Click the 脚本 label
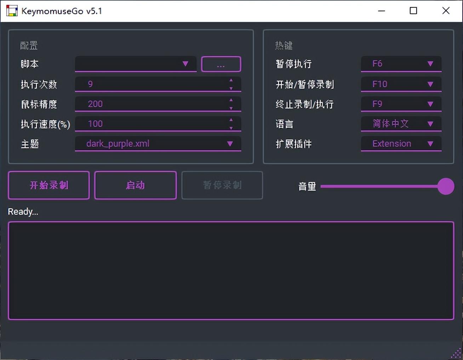This screenshot has height=360, width=463. (30, 64)
